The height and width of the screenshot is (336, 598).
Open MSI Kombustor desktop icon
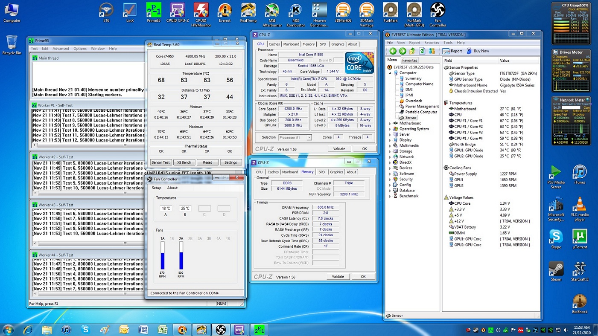295,15
